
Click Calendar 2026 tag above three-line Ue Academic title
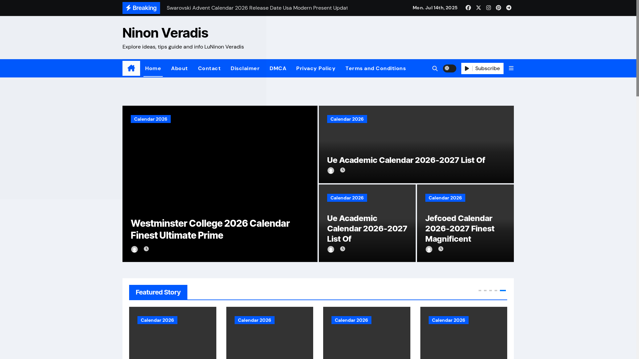coord(347,198)
